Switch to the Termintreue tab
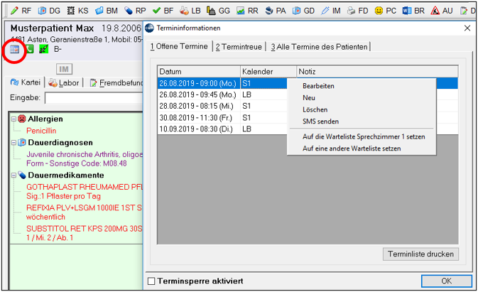 tap(239, 47)
